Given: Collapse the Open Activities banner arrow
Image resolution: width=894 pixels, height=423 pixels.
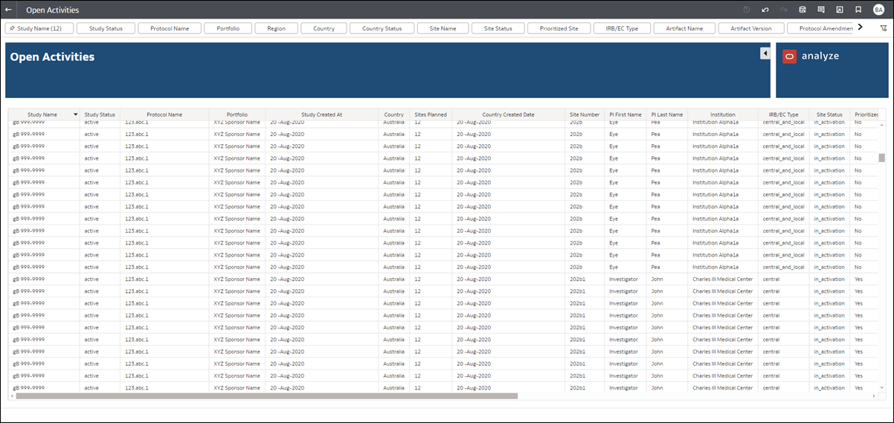Looking at the screenshot, I should [764, 54].
